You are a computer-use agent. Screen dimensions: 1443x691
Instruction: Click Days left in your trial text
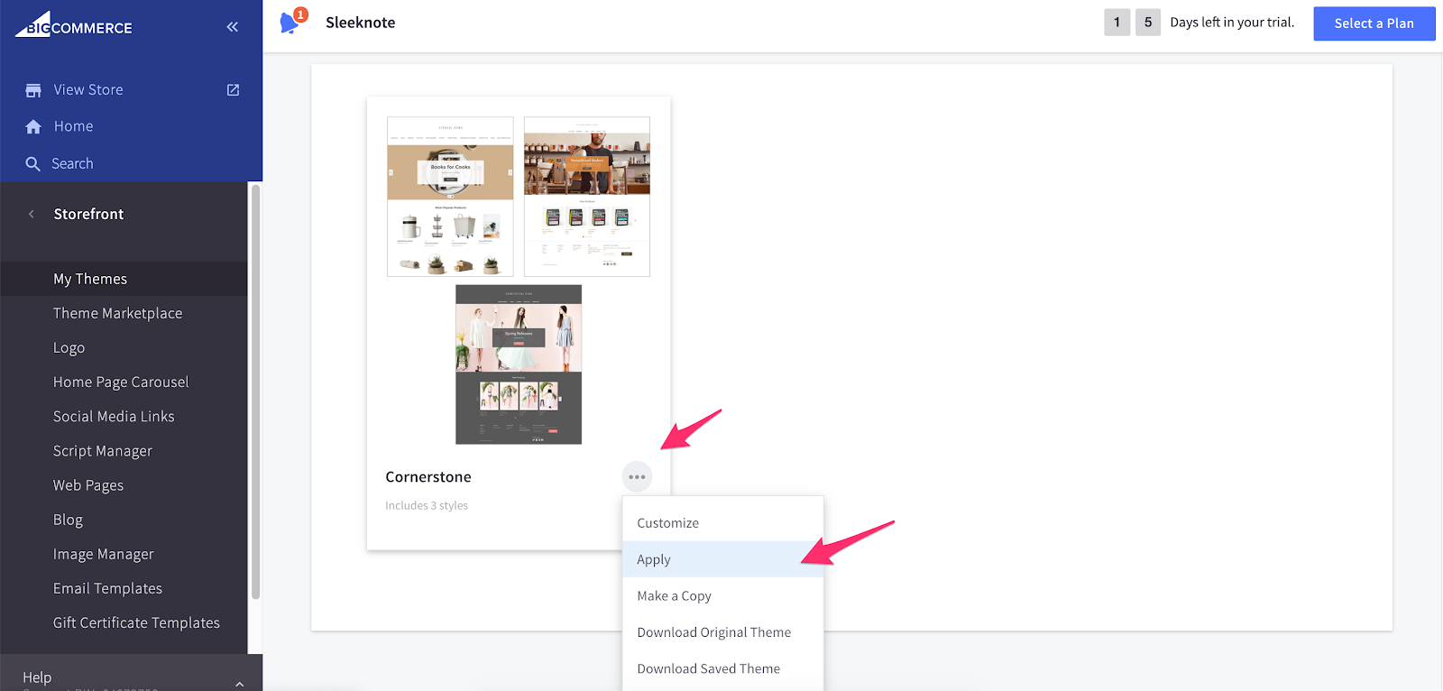(x=1232, y=23)
